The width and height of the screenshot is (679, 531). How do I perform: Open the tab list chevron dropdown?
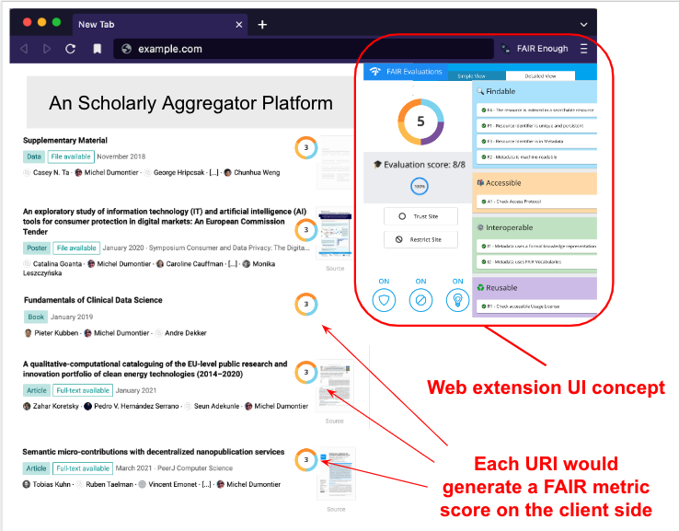click(583, 25)
